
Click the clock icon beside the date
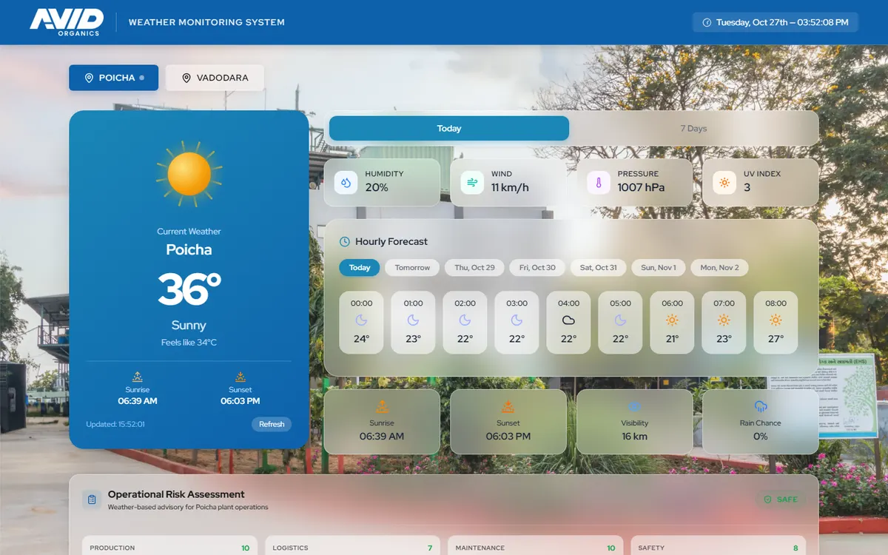coord(707,22)
